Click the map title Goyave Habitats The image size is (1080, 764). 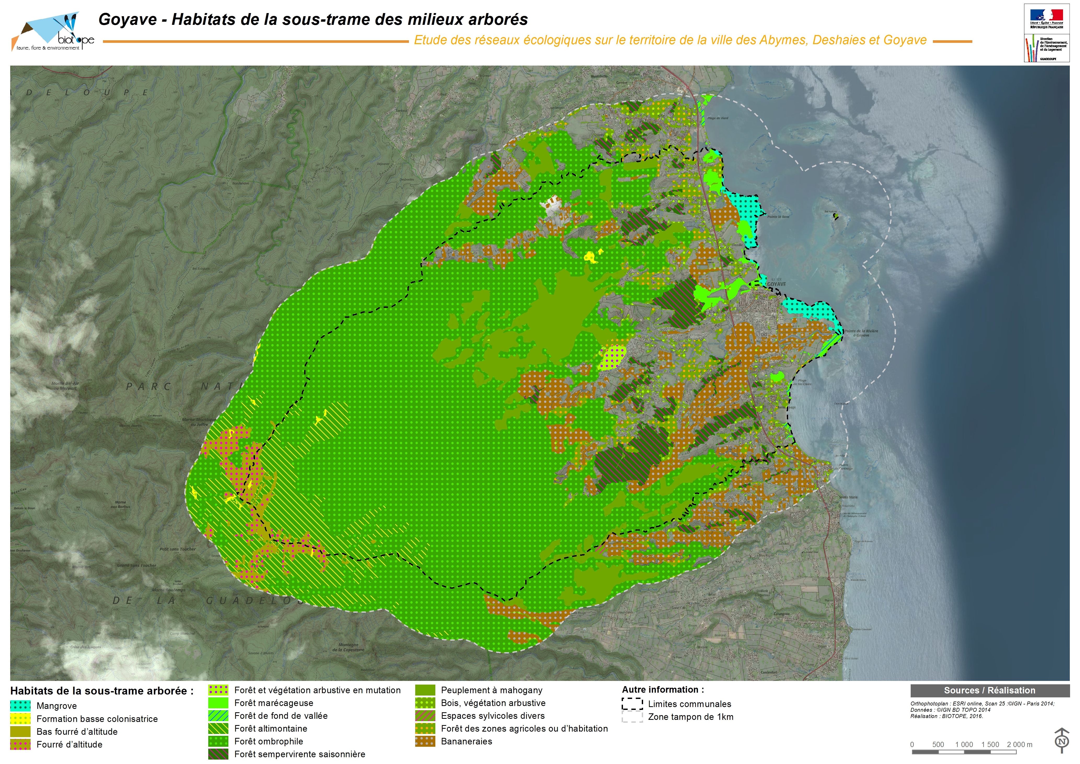313,19
